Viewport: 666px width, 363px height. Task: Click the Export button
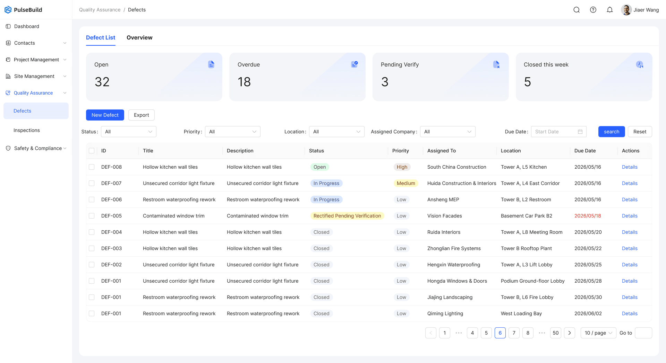(142, 115)
